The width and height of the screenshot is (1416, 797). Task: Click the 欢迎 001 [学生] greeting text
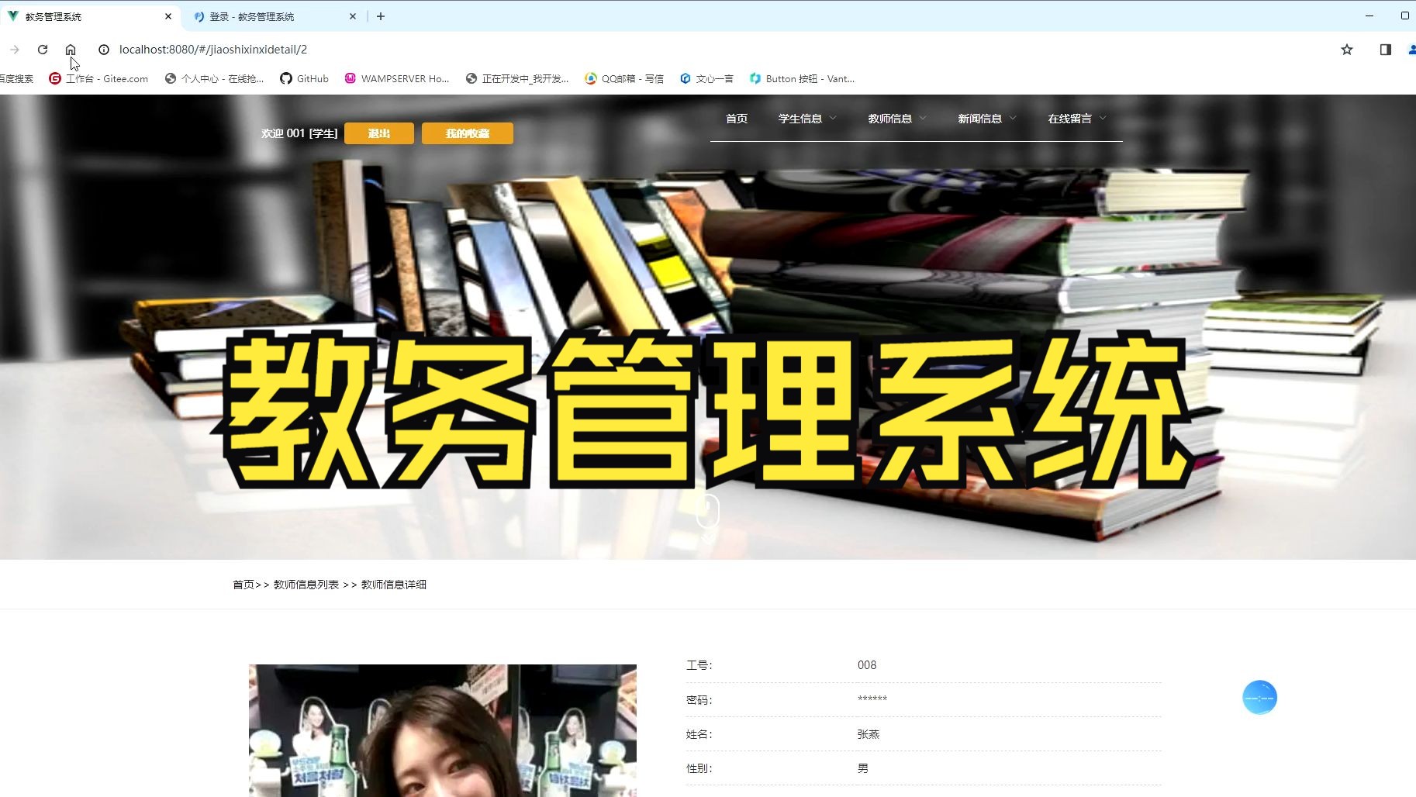(299, 133)
